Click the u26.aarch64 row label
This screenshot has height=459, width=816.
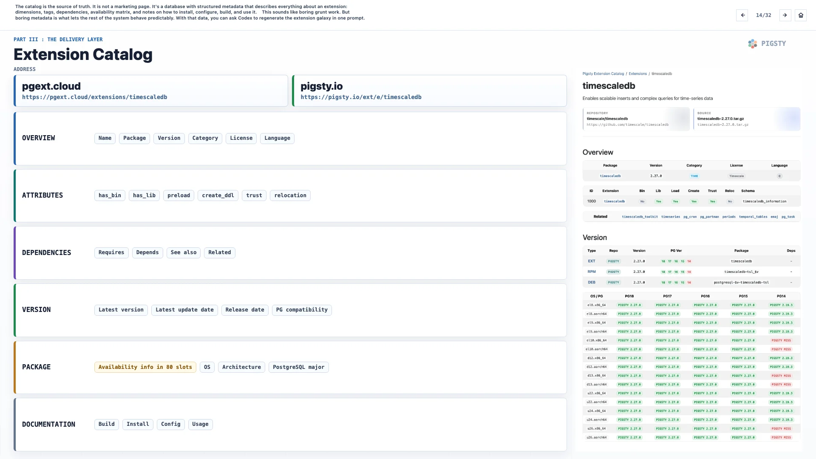(597, 437)
